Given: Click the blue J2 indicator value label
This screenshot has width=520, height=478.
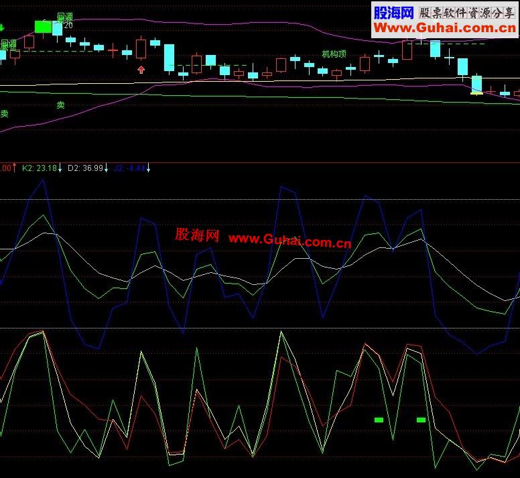Looking at the screenshot, I should (x=129, y=168).
